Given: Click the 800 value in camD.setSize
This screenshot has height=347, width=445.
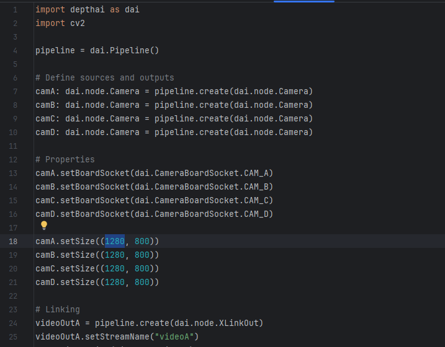Looking at the screenshot, I should tap(142, 282).
